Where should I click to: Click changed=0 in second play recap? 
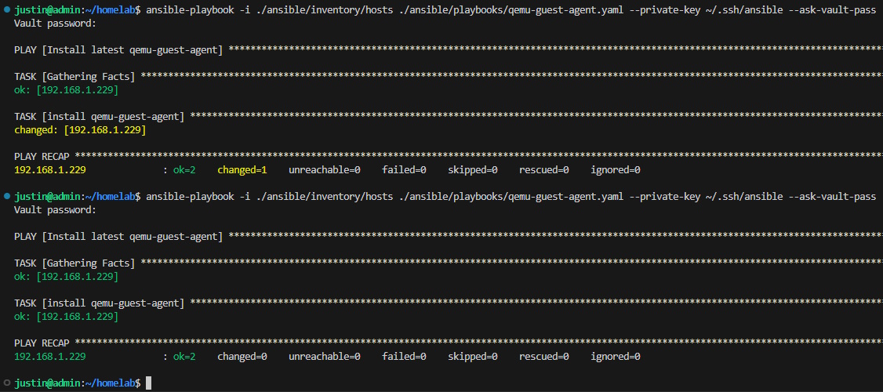click(242, 357)
